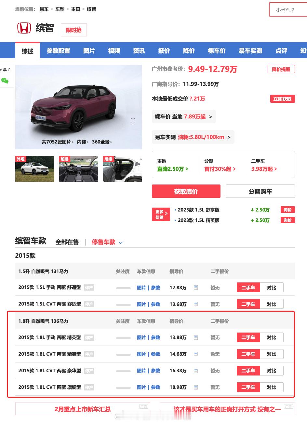Switch to 降价 tab
This screenshot has width=307, height=423.
tap(189, 51)
